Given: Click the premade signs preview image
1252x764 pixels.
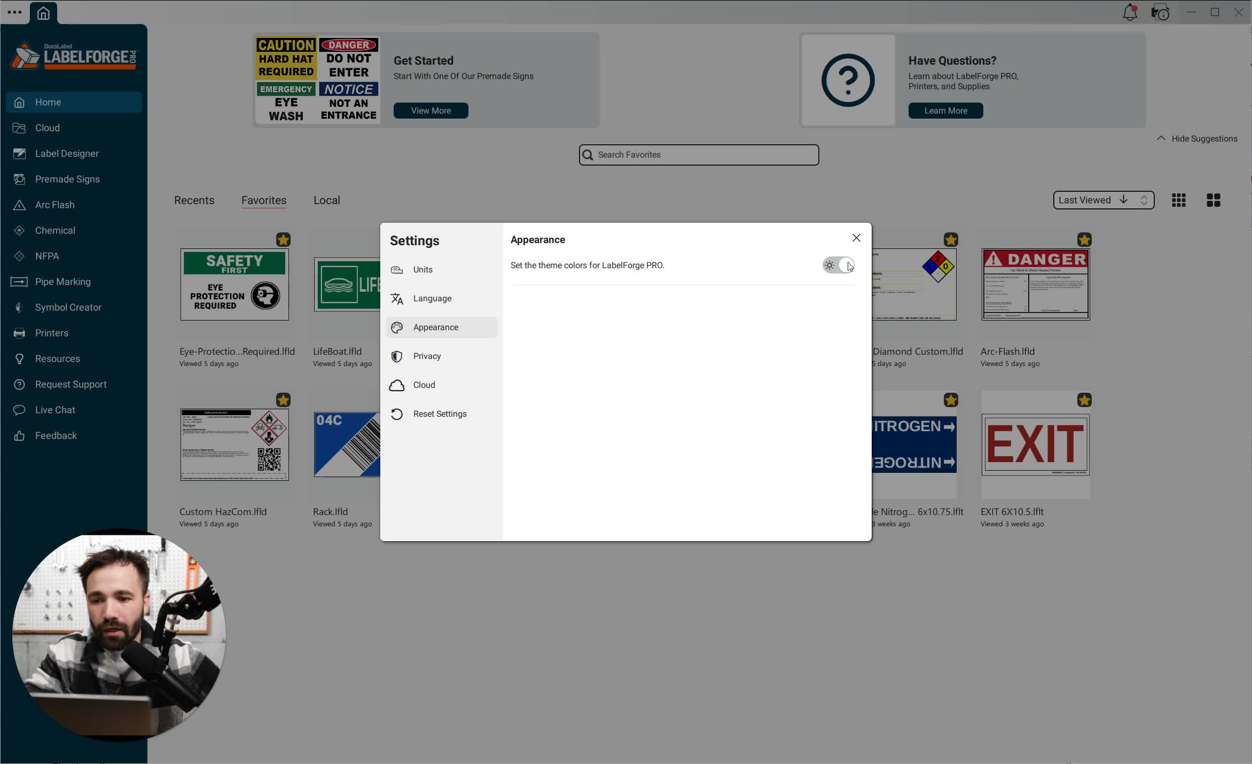Looking at the screenshot, I should (x=317, y=80).
